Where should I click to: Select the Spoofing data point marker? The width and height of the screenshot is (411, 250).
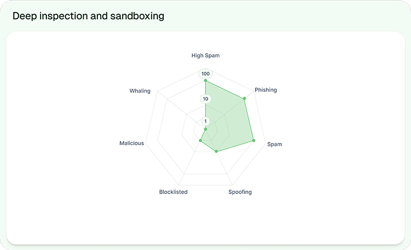[216, 151]
